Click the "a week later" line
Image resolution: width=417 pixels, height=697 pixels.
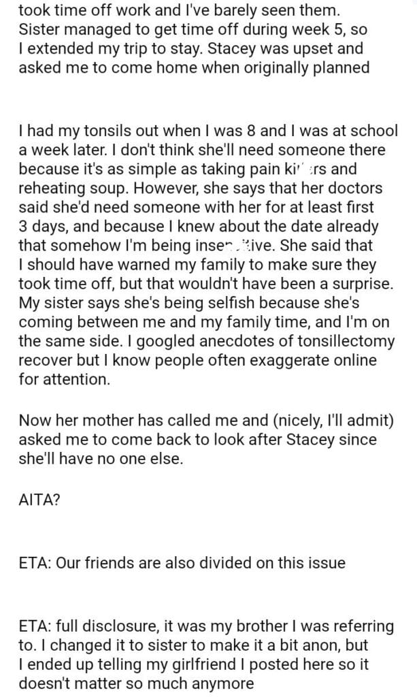(201, 150)
